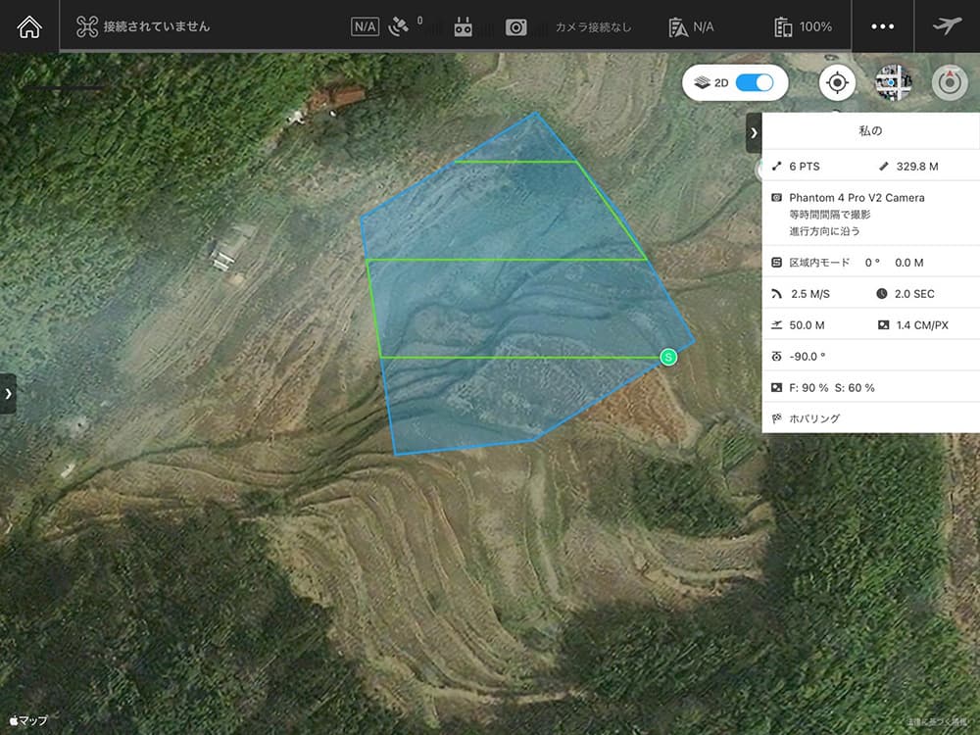Edit the 2.5 M/S flight speed
Viewport: 980px width, 735px height.
[810, 294]
